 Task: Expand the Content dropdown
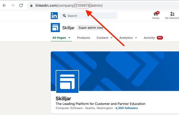click(x=105, y=38)
